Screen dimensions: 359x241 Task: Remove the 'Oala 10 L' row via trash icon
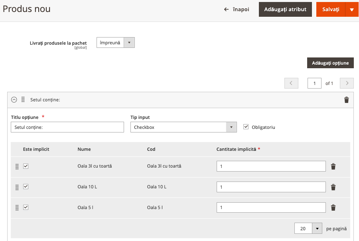[x=333, y=187]
